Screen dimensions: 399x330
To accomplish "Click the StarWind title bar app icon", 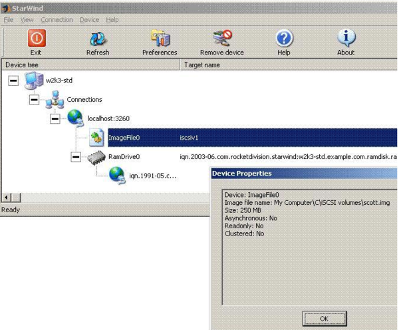I will click(x=5, y=8).
